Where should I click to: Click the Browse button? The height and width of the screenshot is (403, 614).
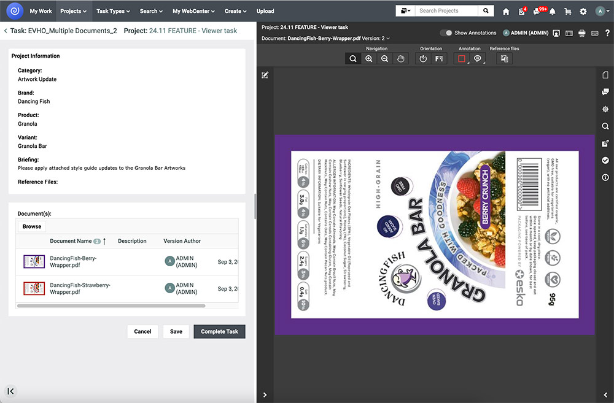(x=32, y=226)
